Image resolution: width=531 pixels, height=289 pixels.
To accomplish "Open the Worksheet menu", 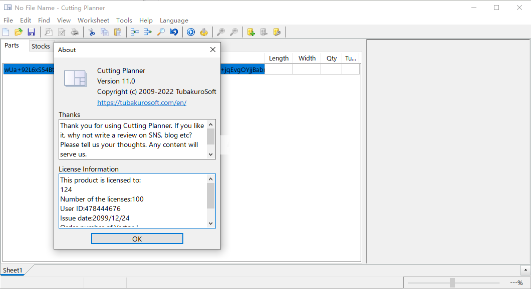I will pyautogui.click(x=94, y=20).
